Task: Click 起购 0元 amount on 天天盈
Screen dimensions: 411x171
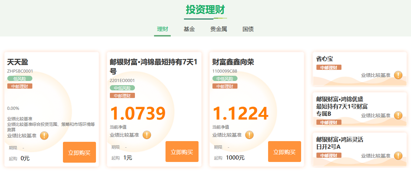Action: tap(25, 158)
